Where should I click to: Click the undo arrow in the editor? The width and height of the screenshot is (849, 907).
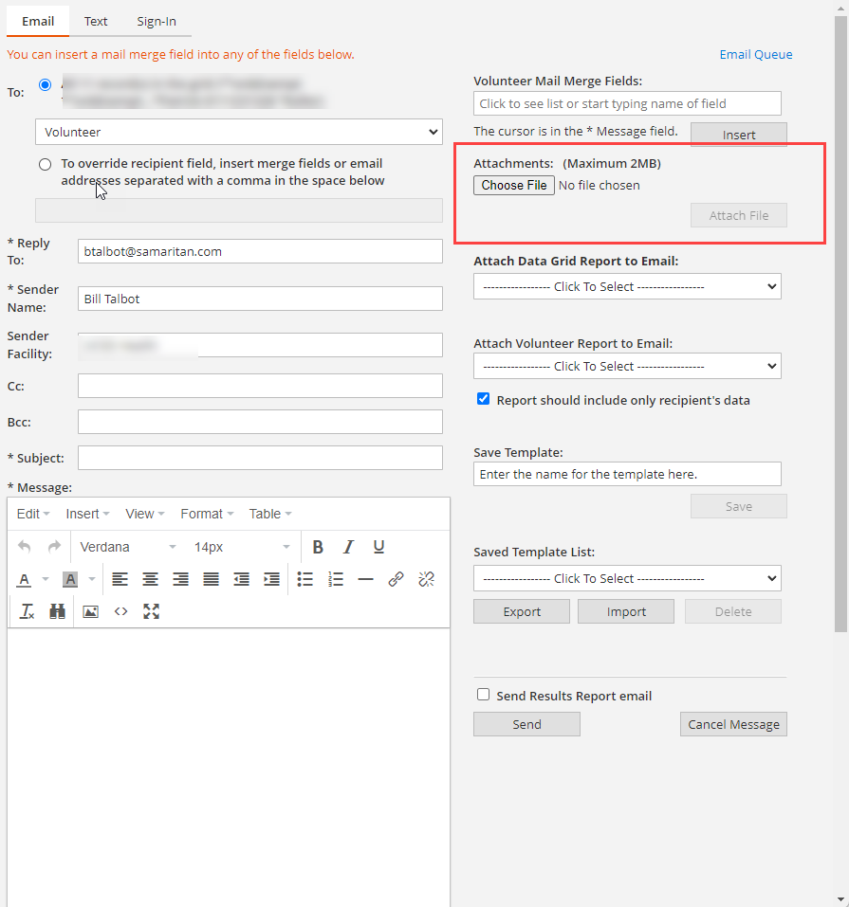pyautogui.click(x=24, y=547)
